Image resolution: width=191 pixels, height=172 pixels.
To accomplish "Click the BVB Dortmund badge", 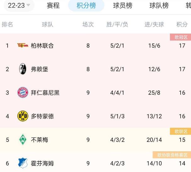I will [23, 116].
